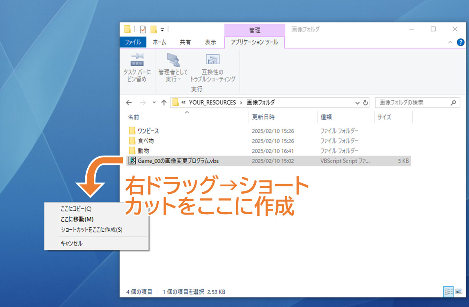Click the 4 個の項目 status text
The height and width of the screenshot is (307, 469).
coord(139,292)
